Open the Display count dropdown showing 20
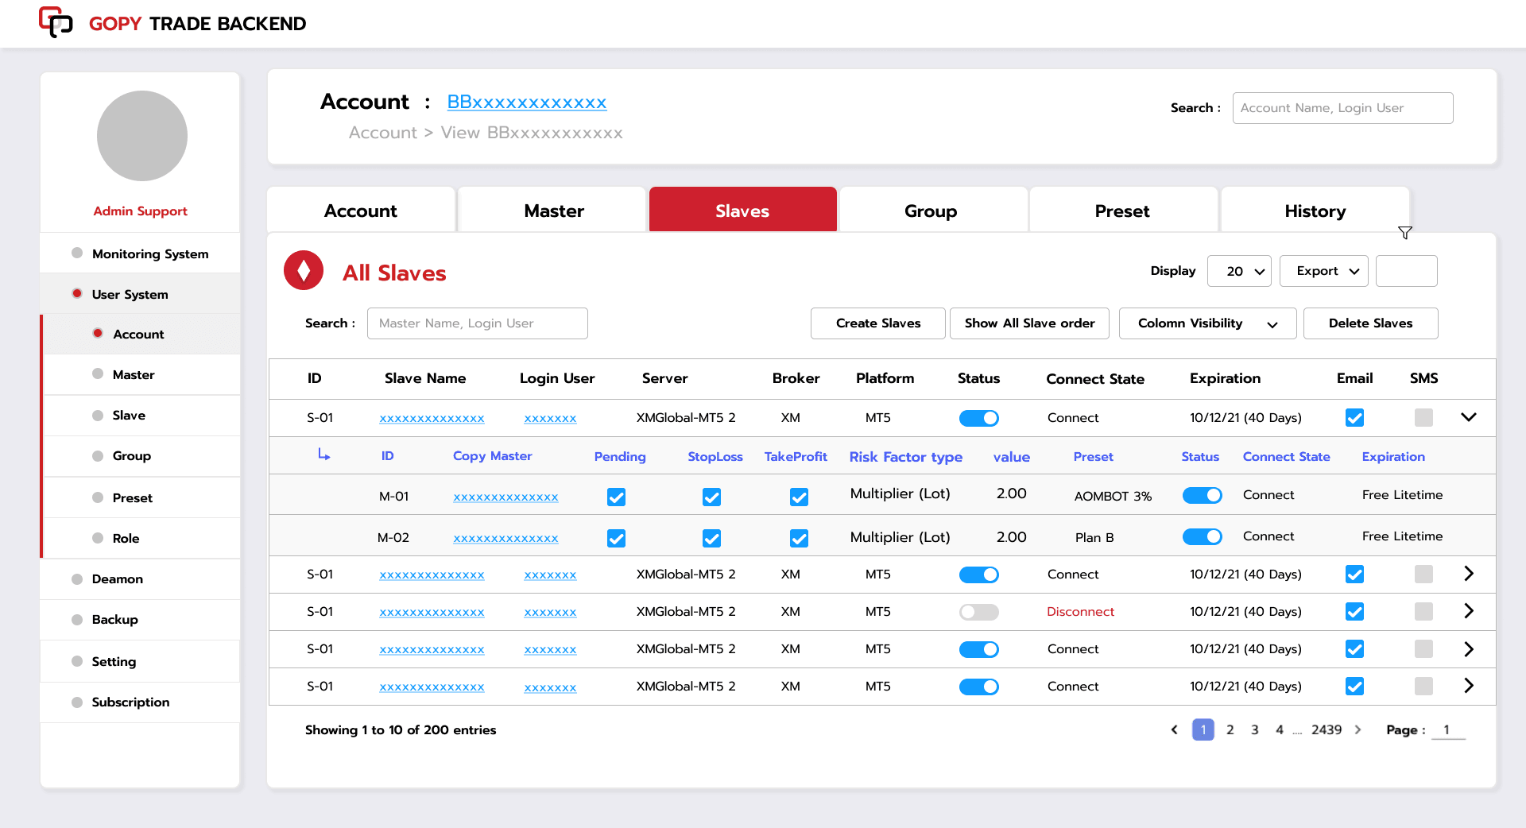This screenshot has height=828, width=1526. coord(1237,271)
